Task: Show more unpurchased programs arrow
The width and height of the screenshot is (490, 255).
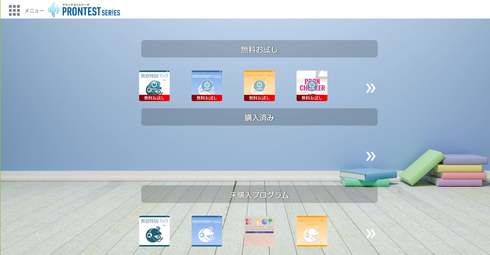Action: (371, 234)
